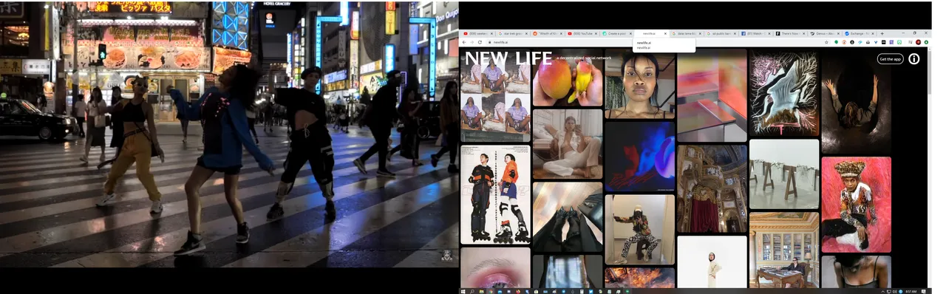Click the page vertical scrollbar
946x294 pixels.
coord(930,168)
